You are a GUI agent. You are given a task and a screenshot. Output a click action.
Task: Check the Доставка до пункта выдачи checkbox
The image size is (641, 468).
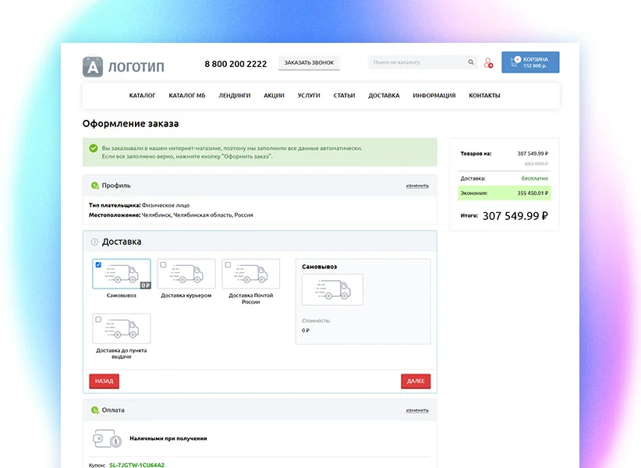point(98,320)
